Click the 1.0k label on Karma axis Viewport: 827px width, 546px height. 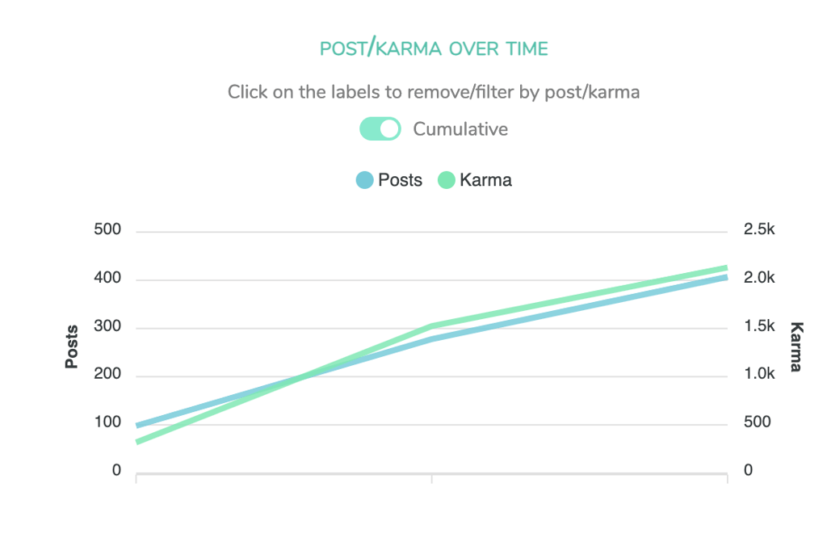point(759,373)
